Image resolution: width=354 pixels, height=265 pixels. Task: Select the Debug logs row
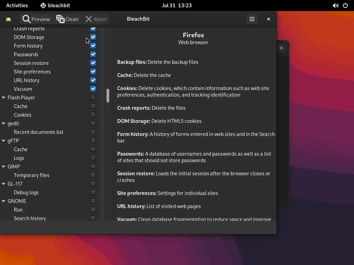[50, 193]
